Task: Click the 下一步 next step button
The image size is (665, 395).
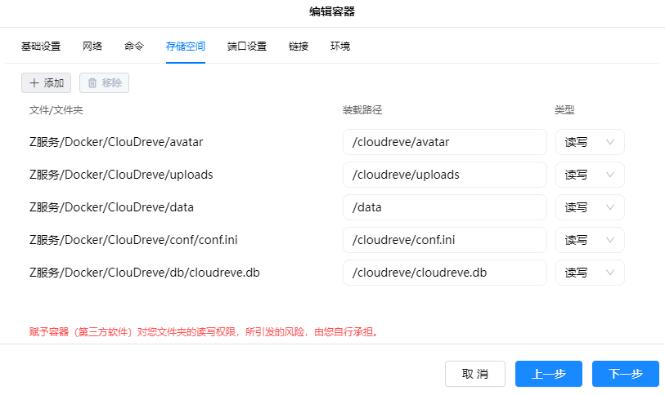Action: pyautogui.click(x=625, y=374)
